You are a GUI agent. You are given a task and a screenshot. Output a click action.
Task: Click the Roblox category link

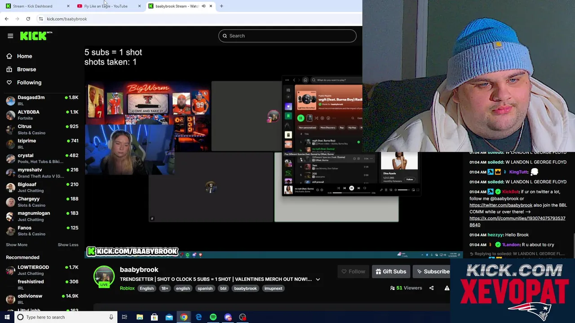pyautogui.click(x=127, y=288)
